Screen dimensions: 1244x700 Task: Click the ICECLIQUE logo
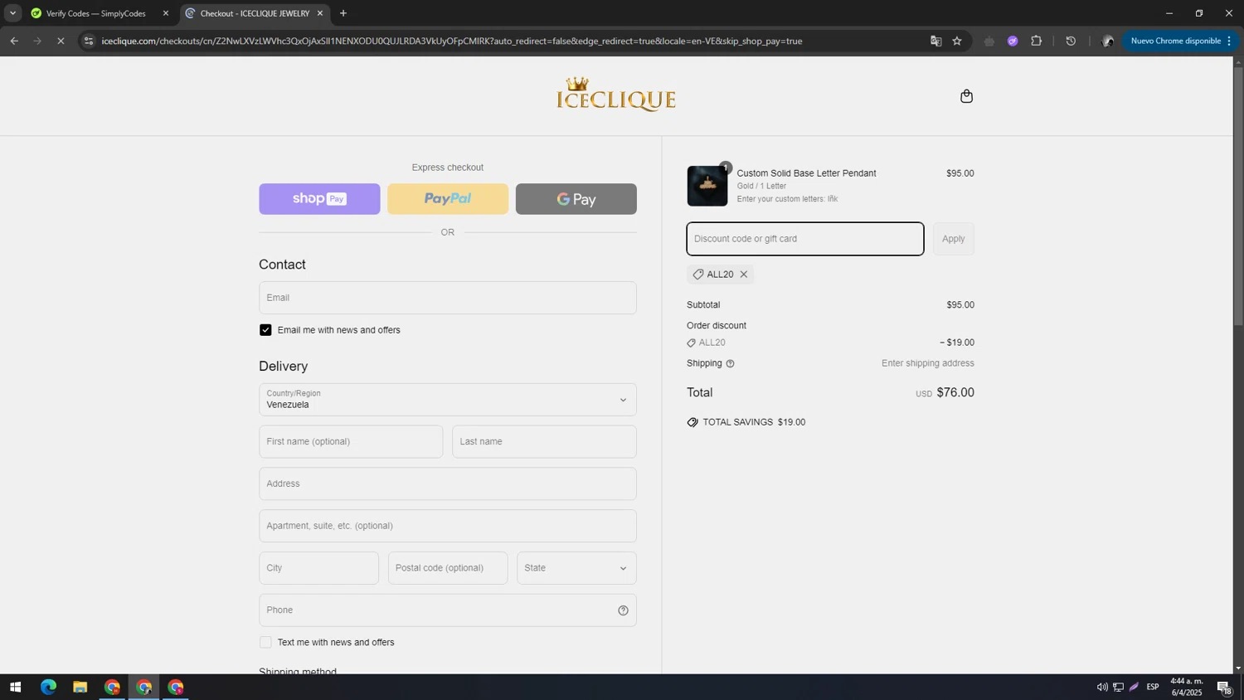click(x=616, y=95)
